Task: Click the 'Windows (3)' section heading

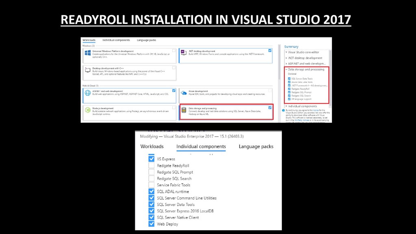Action: (x=88, y=46)
